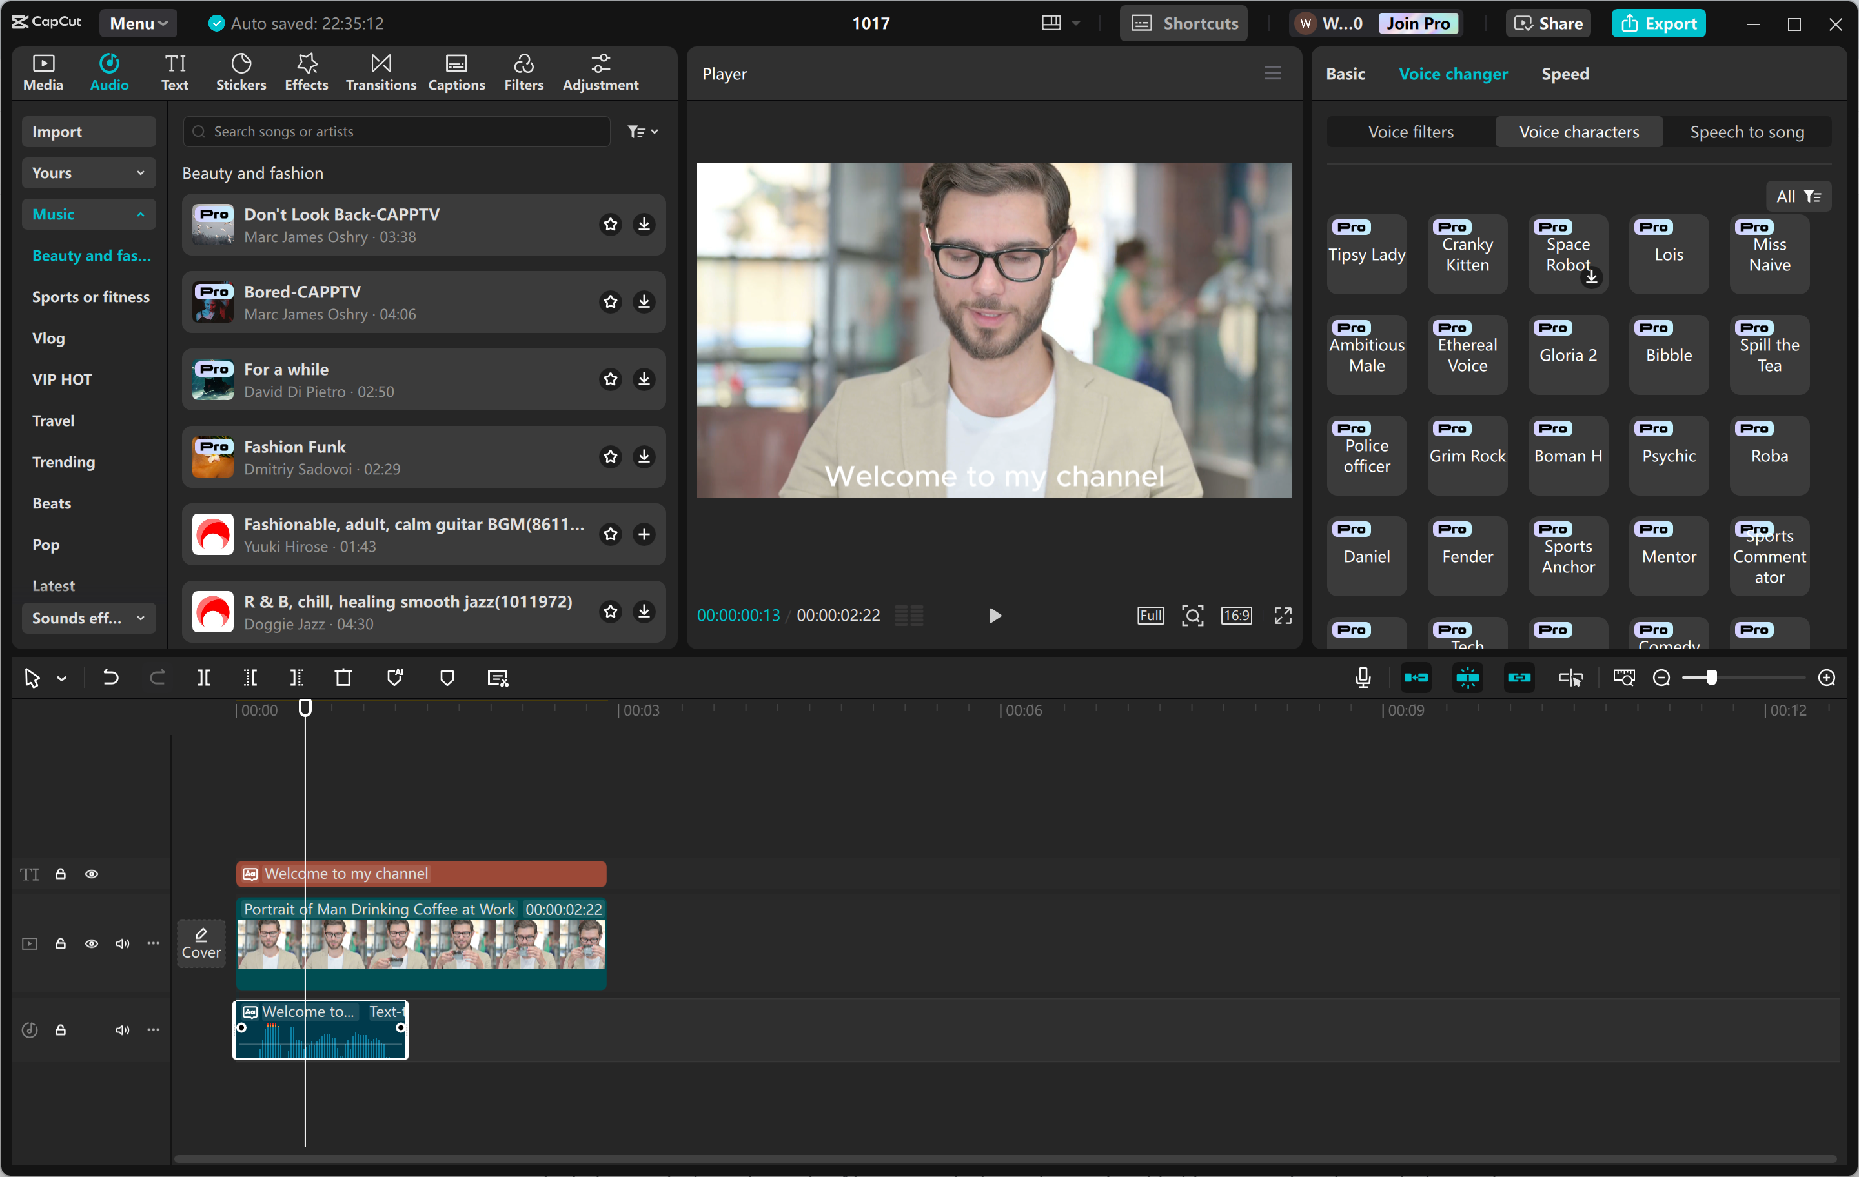Image resolution: width=1859 pixels, height=1177 pixels.
Task: Lock the text track
Action: 60,874
